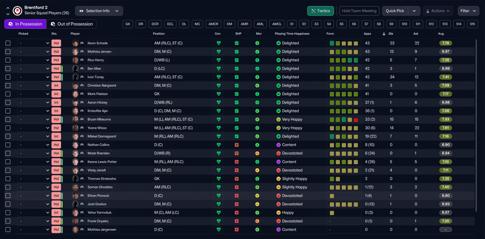
Task: Click the sort arrow beside Apps column
Action: (384, 34)
